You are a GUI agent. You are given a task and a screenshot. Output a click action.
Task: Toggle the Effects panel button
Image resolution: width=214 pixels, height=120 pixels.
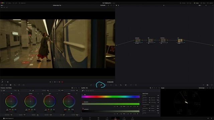pos(203,3)
